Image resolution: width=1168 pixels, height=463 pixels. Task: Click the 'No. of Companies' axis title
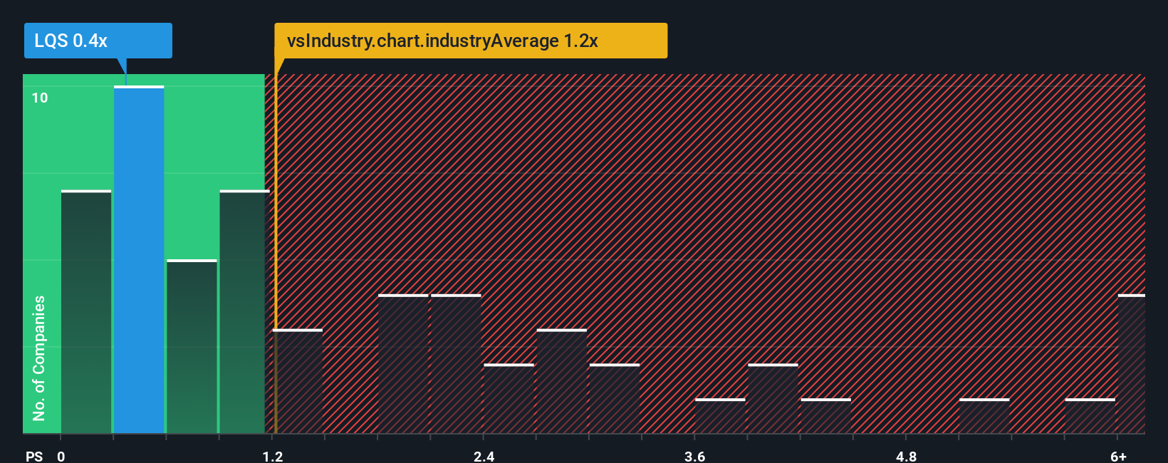tap(39, 358)
